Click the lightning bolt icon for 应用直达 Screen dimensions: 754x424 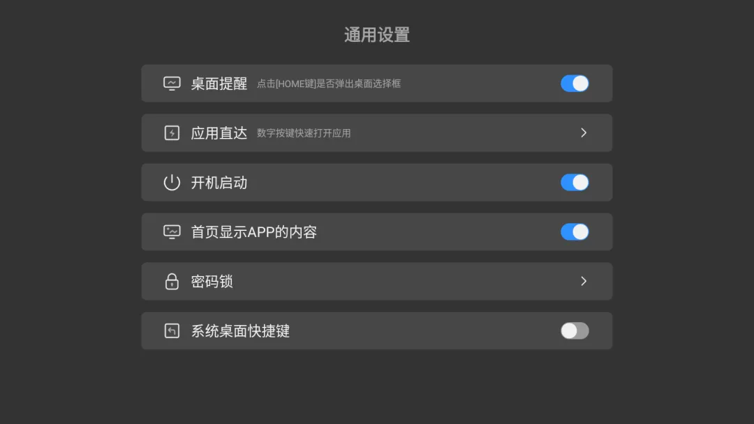172,133
